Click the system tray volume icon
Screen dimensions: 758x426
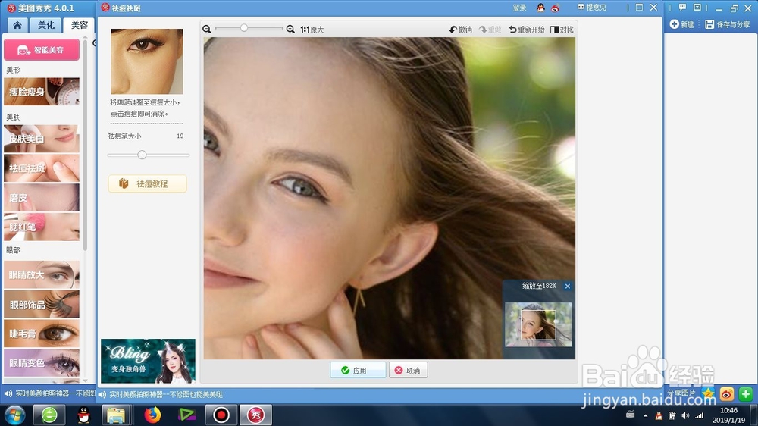[x=685, y=415]
